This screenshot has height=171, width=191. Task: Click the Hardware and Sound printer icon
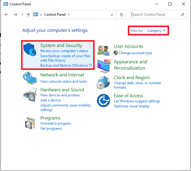[30, 95]
